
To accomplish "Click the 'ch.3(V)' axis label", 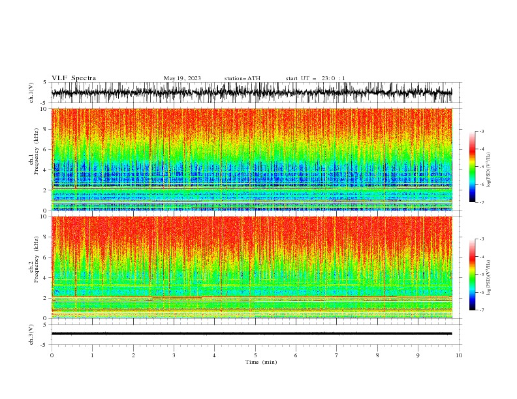I will click(x=31, y=334).
